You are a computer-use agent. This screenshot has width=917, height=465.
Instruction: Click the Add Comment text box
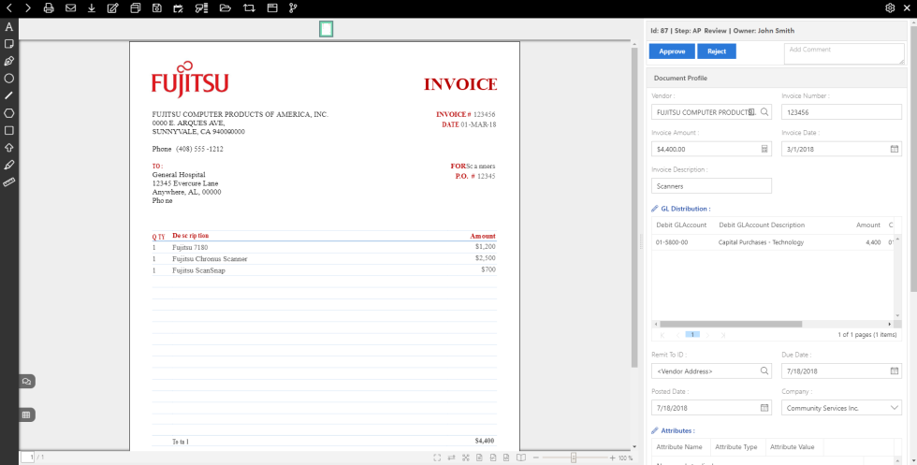[x=842, y=53]
